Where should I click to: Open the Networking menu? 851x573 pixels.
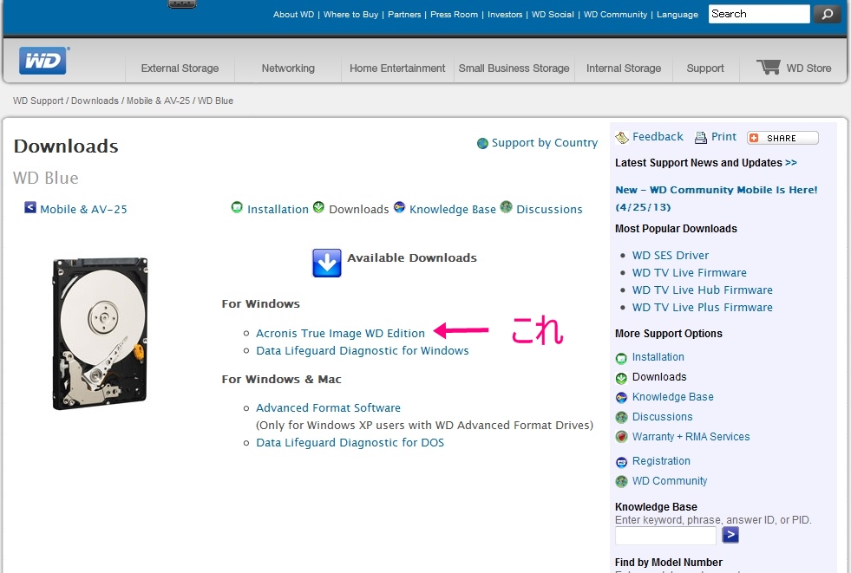(x=288, y=68)
